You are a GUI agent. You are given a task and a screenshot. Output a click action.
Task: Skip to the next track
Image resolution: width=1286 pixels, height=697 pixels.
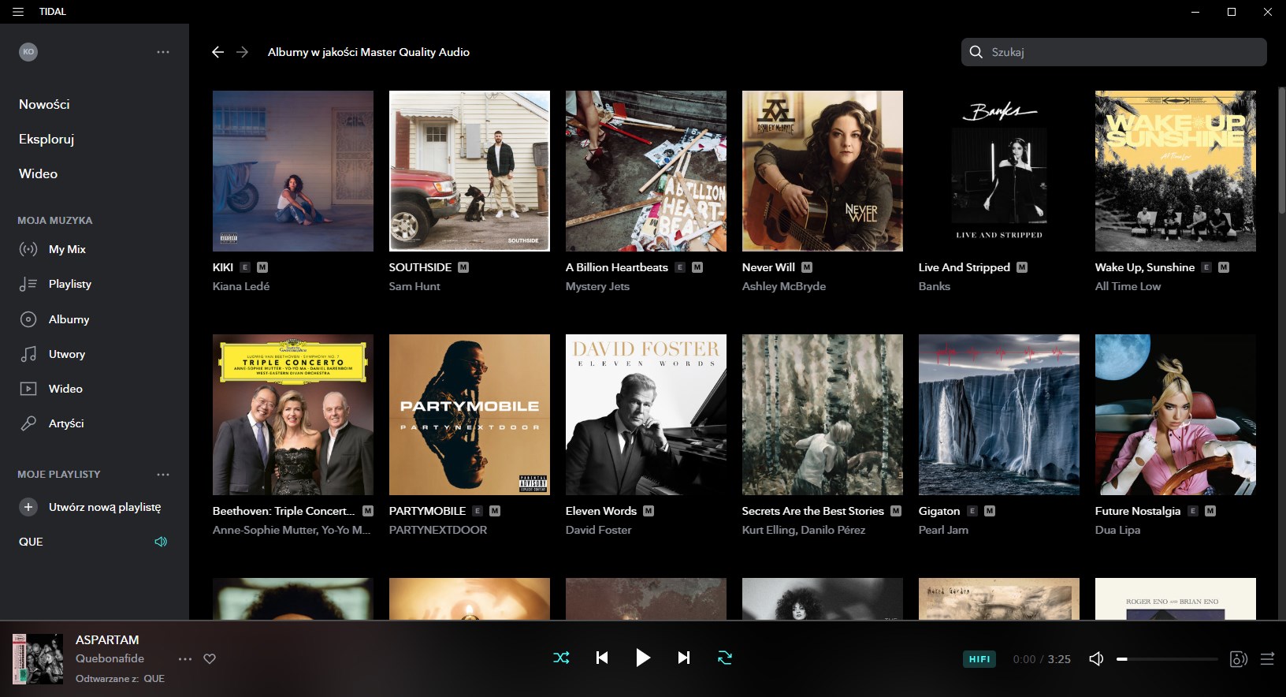pyautogui.click(x=684, y=658)
